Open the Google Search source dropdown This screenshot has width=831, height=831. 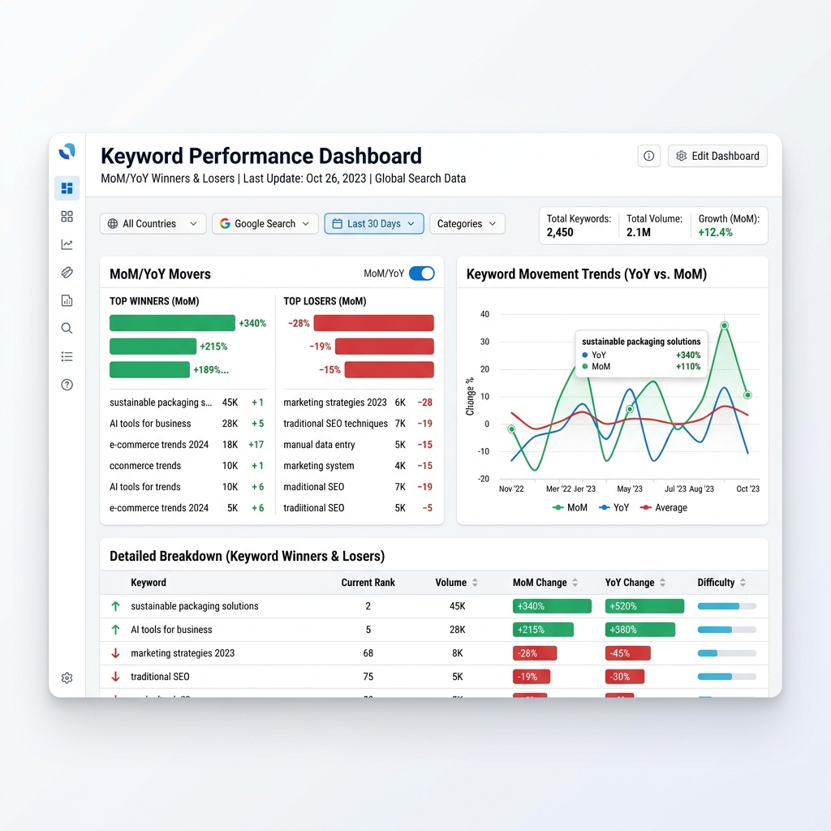point(265,224)
